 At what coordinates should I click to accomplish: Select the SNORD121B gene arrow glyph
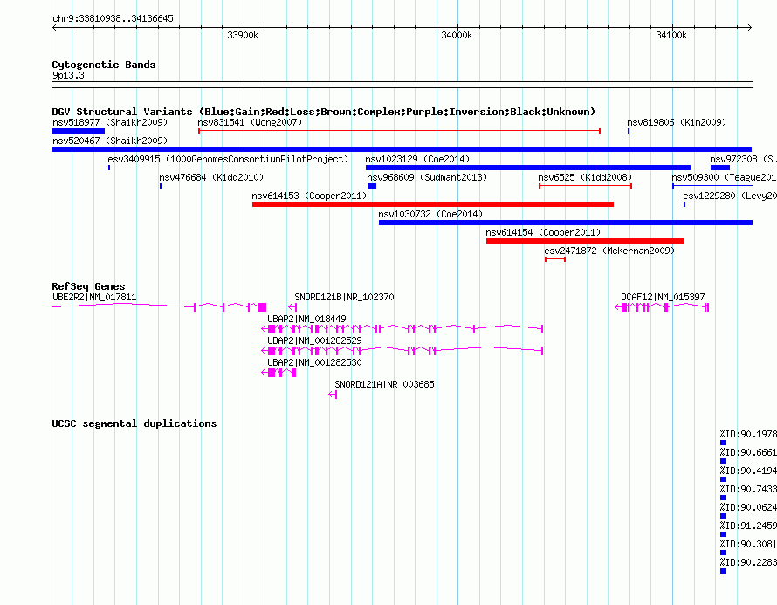[292, 307]
